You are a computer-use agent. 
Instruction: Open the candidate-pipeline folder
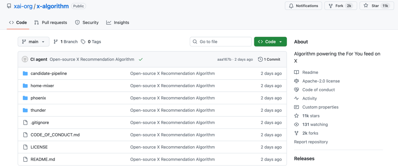coord(49,74)
